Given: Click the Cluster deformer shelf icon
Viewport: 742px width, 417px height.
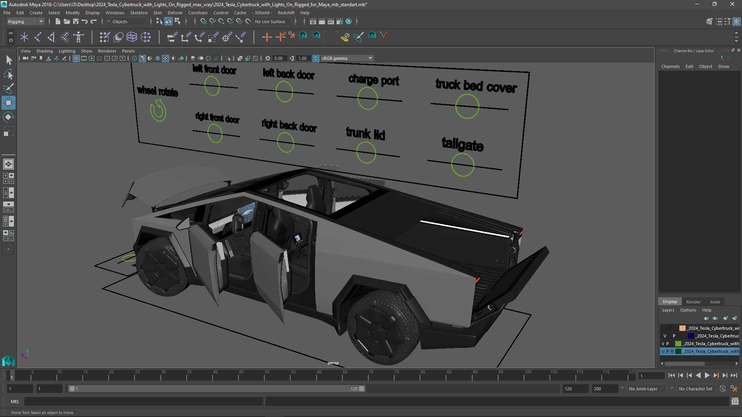Looking at the screenshot, I should [x=146, y=37].
